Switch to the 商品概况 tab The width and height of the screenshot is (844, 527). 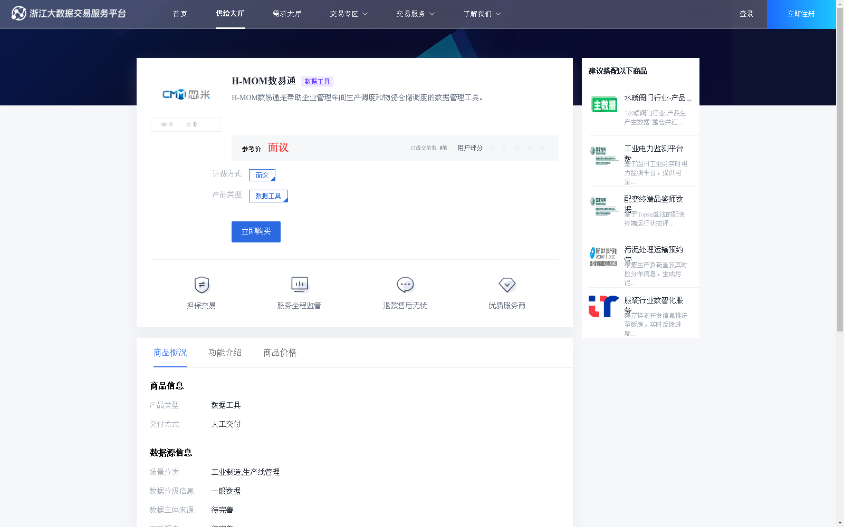tap(170, 353)
